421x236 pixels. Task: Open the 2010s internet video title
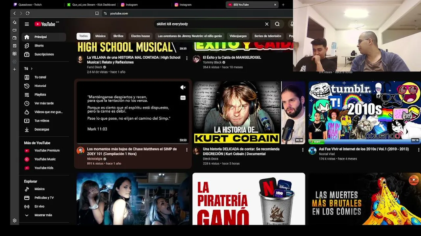tap(364, 149)
